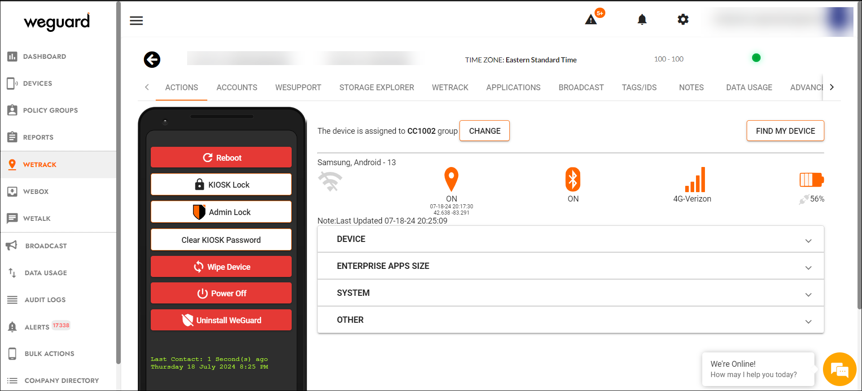Open the live chat bubble icon

(840, 369)
